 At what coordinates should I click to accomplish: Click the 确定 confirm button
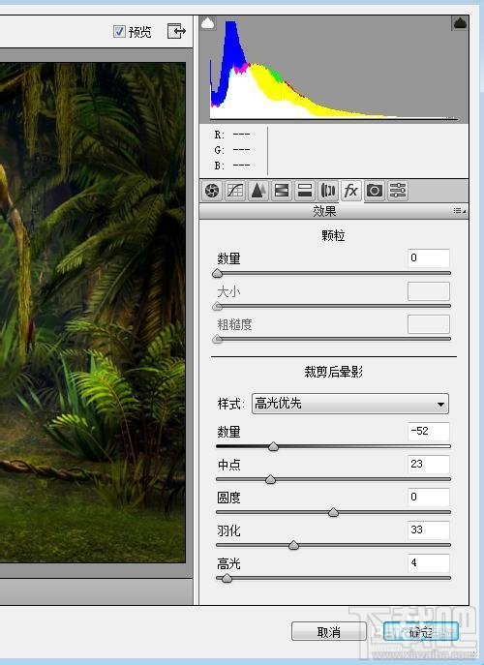[420, 632]
